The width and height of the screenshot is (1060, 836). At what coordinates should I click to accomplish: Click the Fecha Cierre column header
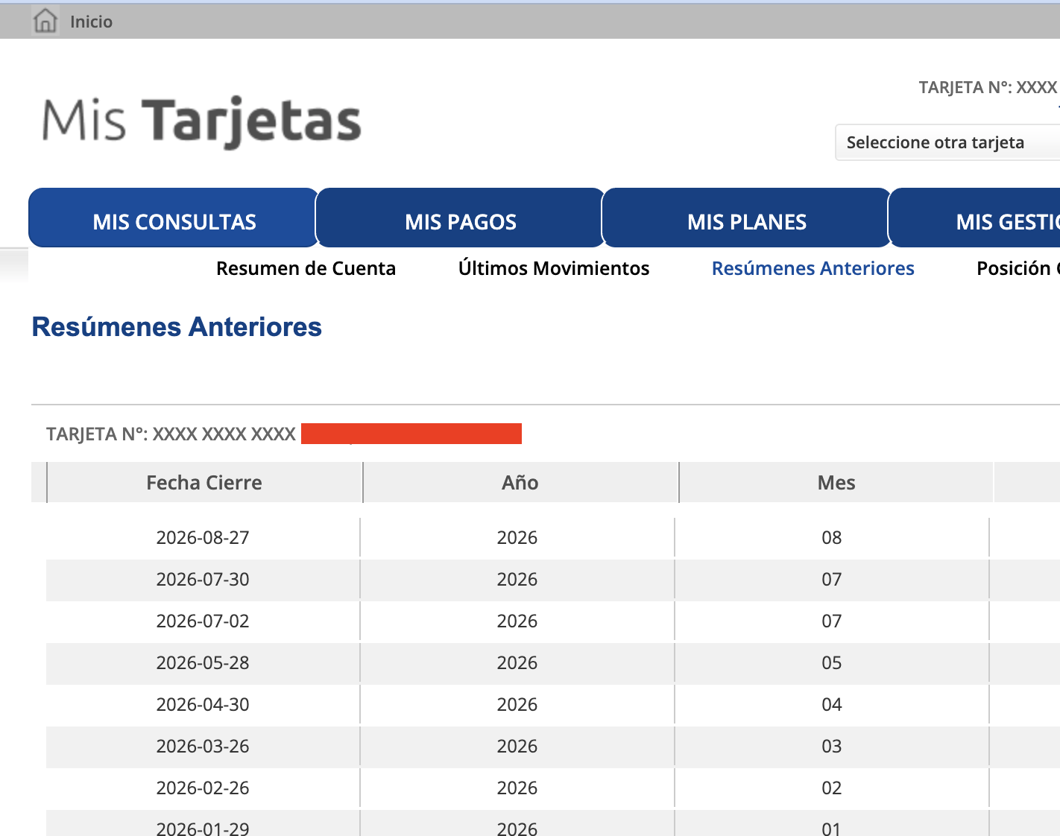pos(204,483)
